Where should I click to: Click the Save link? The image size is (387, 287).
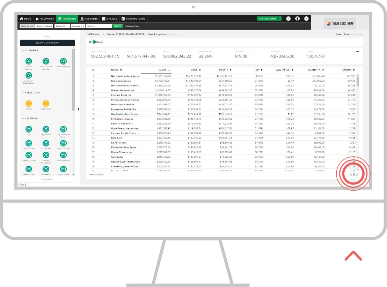click(x=339, y=34)
